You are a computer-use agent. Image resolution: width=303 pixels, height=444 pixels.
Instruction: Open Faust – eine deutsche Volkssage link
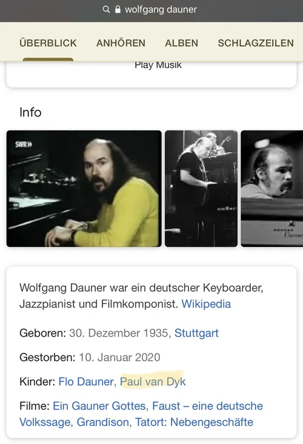click(x=141, y=414)
